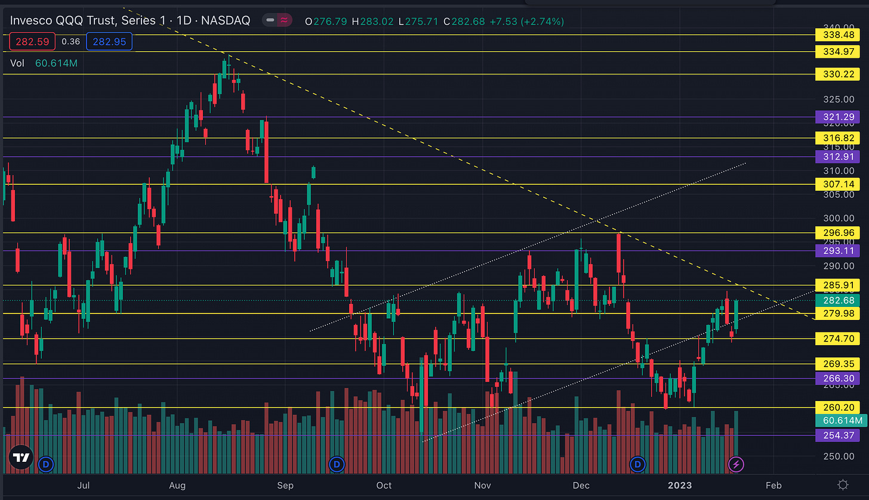The height and width of the screenshot is (500, 869).
Task: Select the yellow 334.97 price label
Action: point(839,52)
